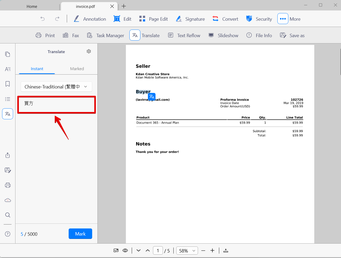Screen dimensions: 341x258
Task: Print the document from toolbar
Action: click(x=45, y=35)
